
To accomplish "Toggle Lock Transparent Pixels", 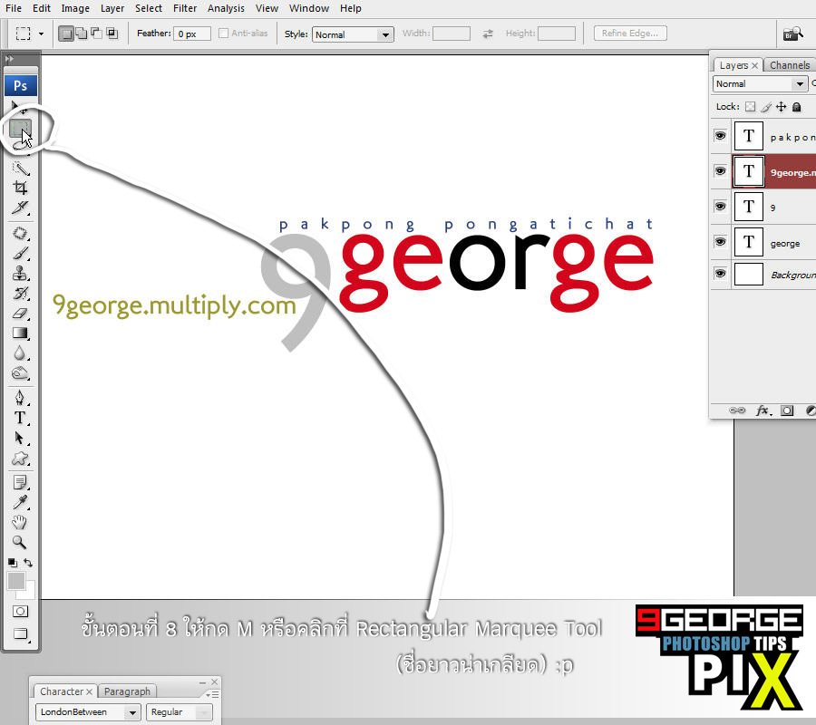I will click(x=750, y=107).
